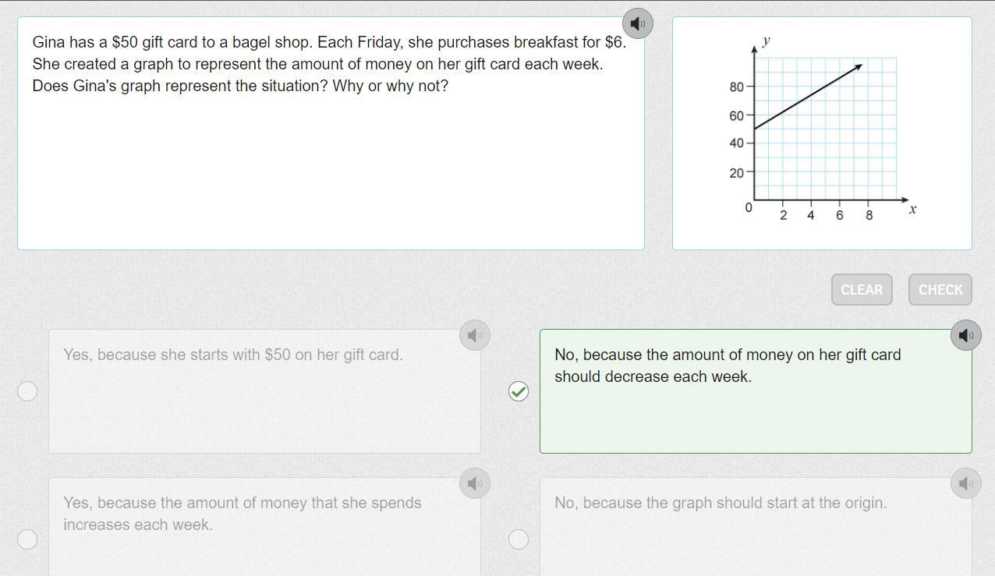Play audio for 'starts with $50' answer

click(x=474, y=335)
